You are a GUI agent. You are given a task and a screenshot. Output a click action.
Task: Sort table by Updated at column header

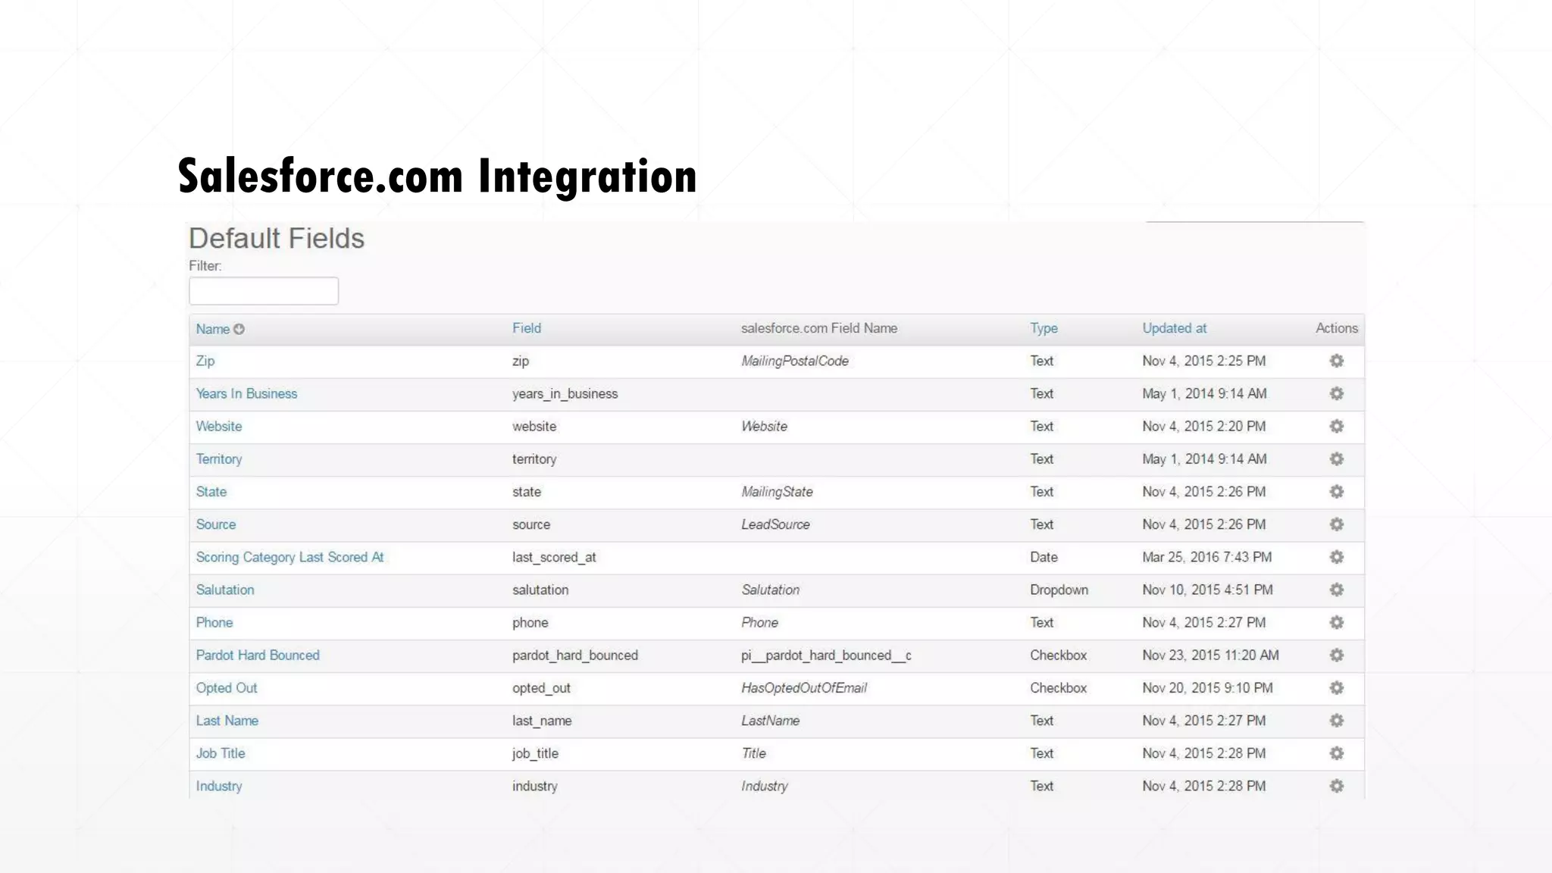(1175, 328)
